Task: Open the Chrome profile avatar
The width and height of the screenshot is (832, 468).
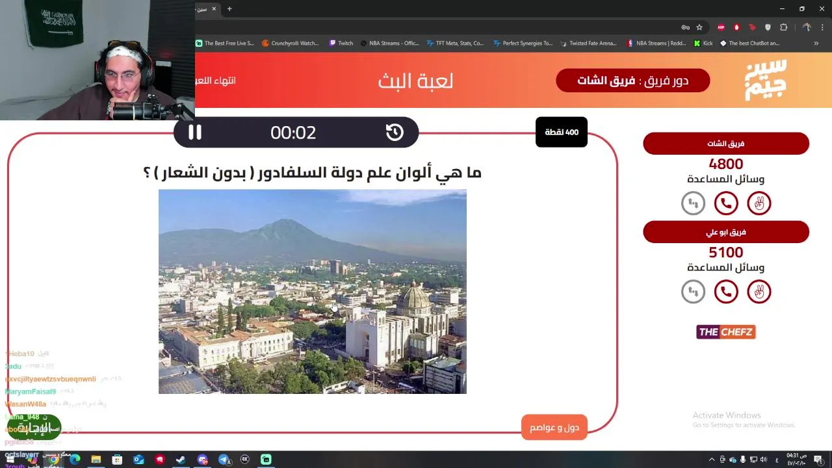Action: coord(807,27)
